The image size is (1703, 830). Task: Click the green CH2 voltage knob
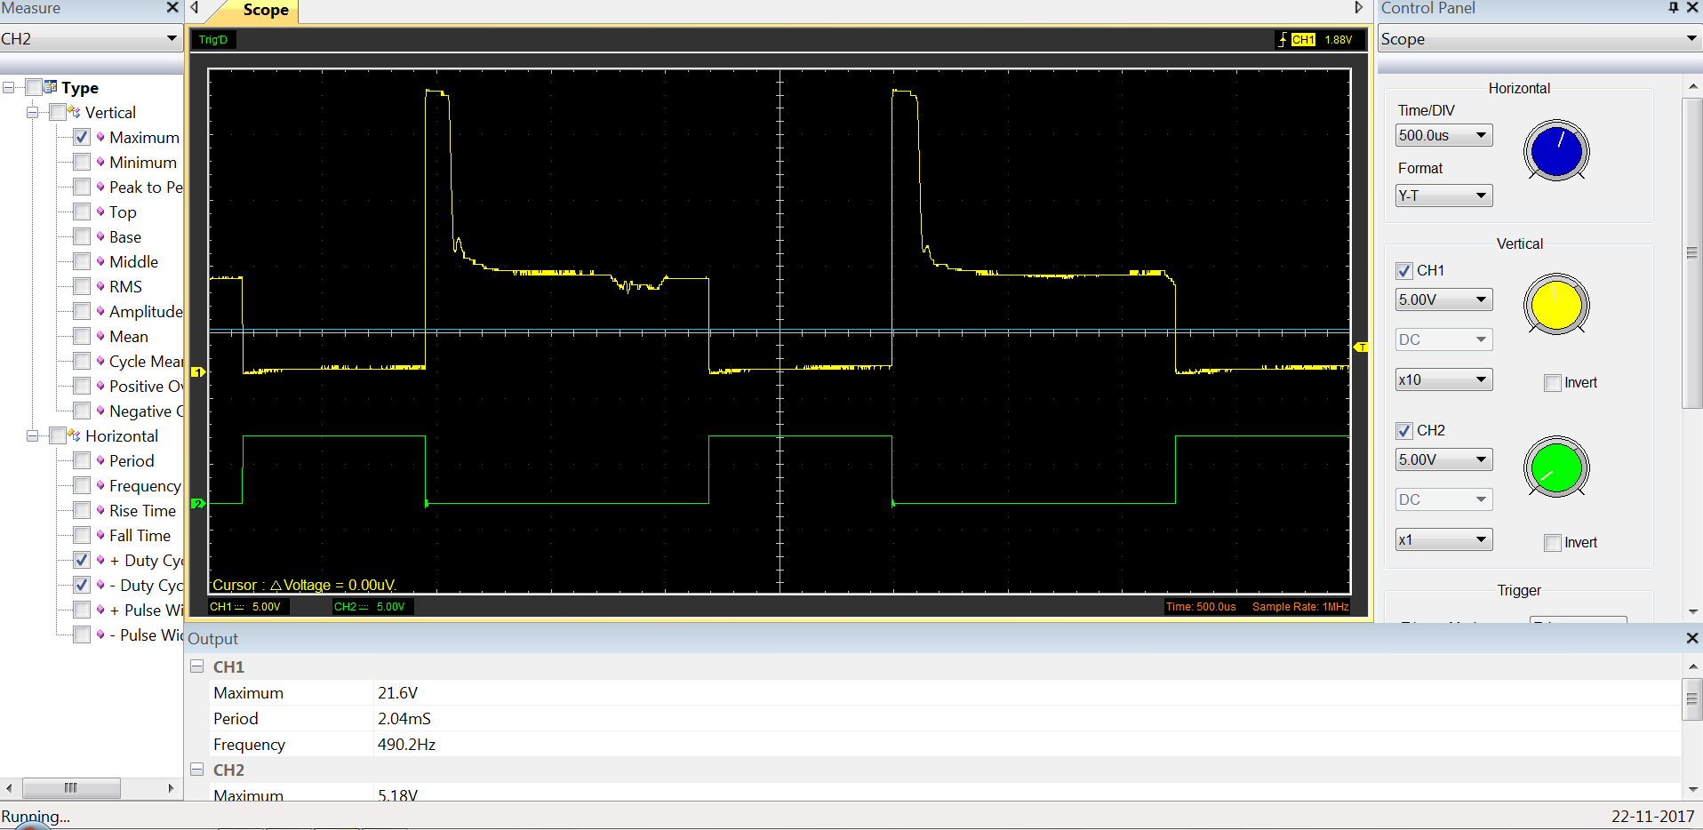(1556, 467)
